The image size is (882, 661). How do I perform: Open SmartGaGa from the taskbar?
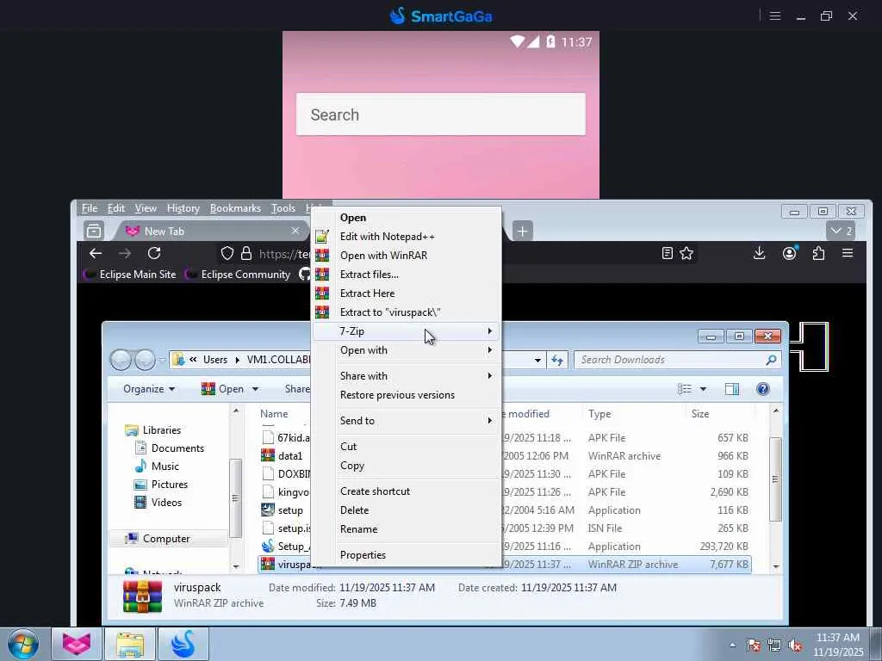point(183,644)
